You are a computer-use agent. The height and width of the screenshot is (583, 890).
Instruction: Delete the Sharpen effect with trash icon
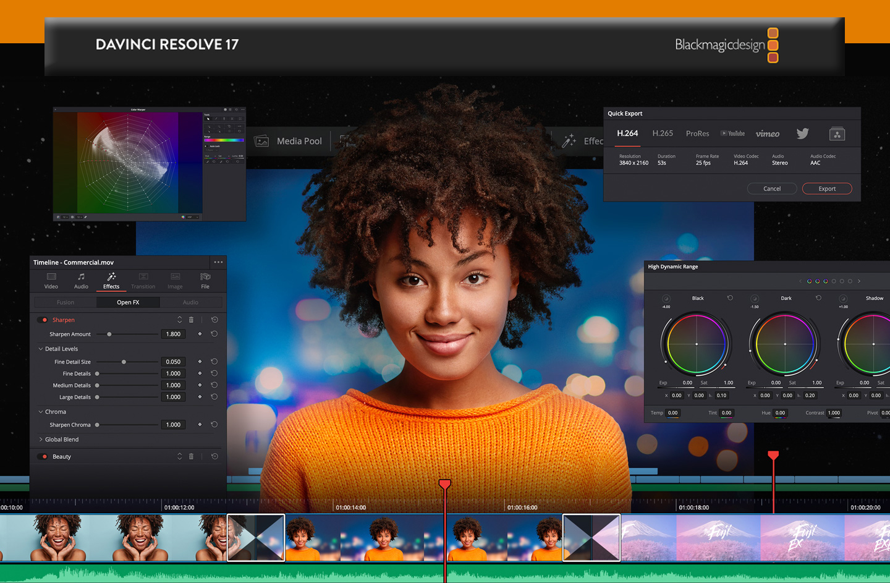(191, 320)
